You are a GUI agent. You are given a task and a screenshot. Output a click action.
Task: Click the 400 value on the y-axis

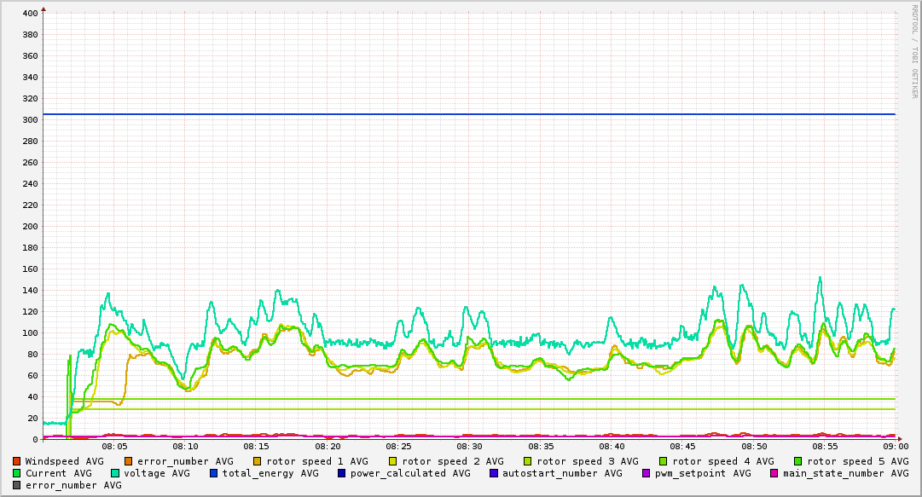(30, 14)
